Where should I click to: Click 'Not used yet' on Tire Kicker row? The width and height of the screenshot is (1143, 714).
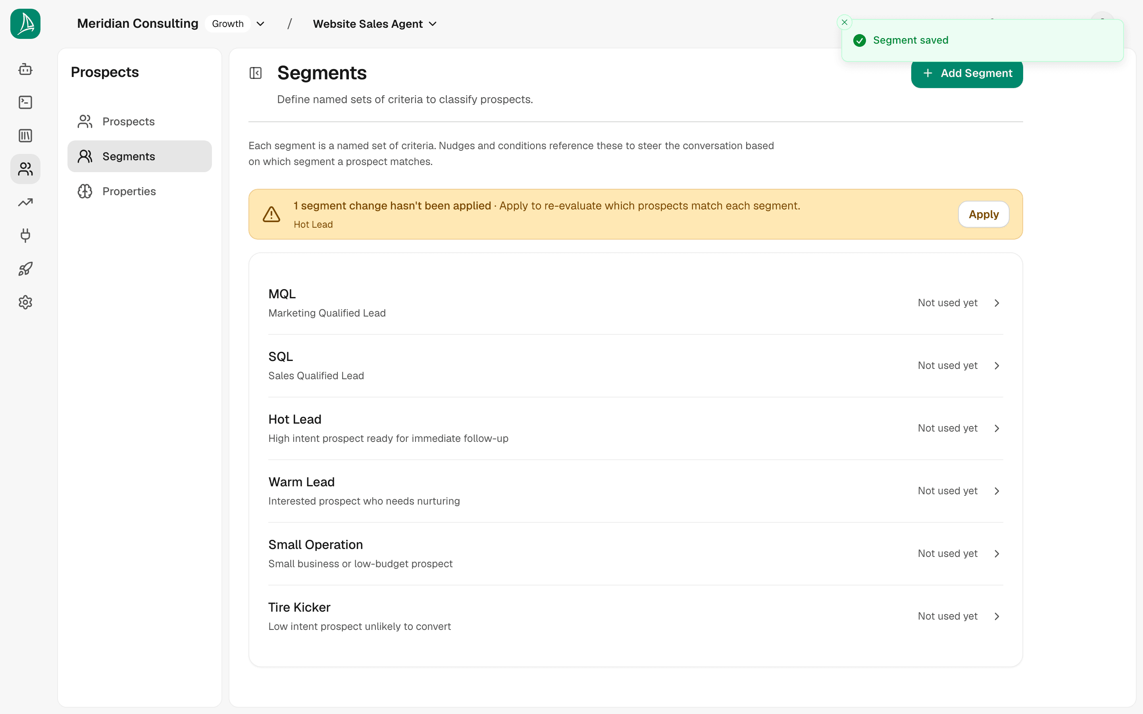(947, 616)
